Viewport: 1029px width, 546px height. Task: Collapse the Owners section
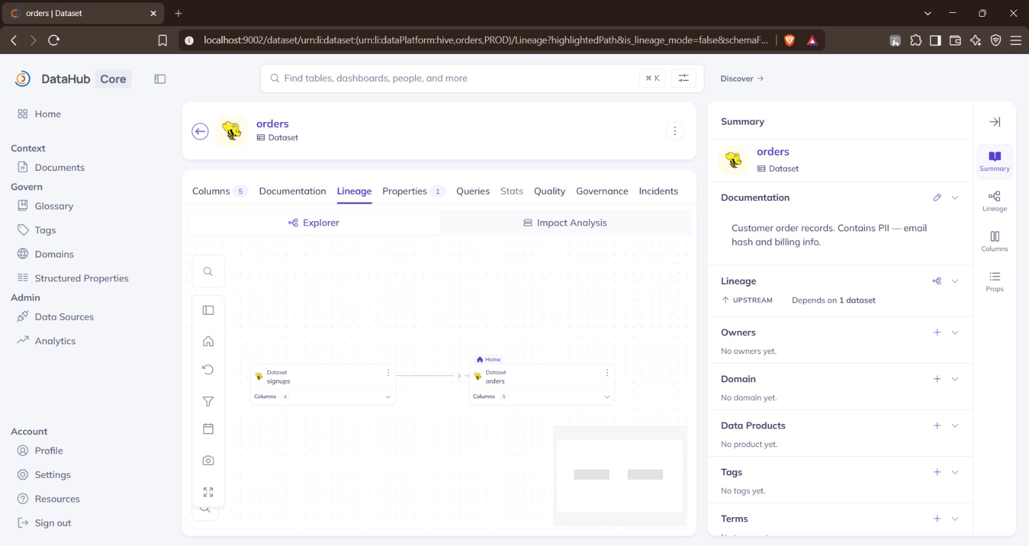(x=955, y=333)
